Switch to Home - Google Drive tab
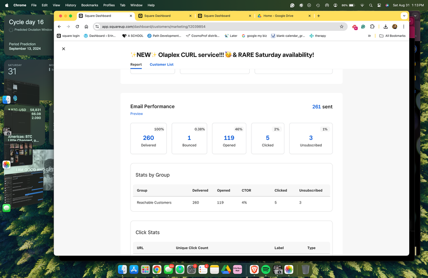428x278 pixels. coord(282,16)
